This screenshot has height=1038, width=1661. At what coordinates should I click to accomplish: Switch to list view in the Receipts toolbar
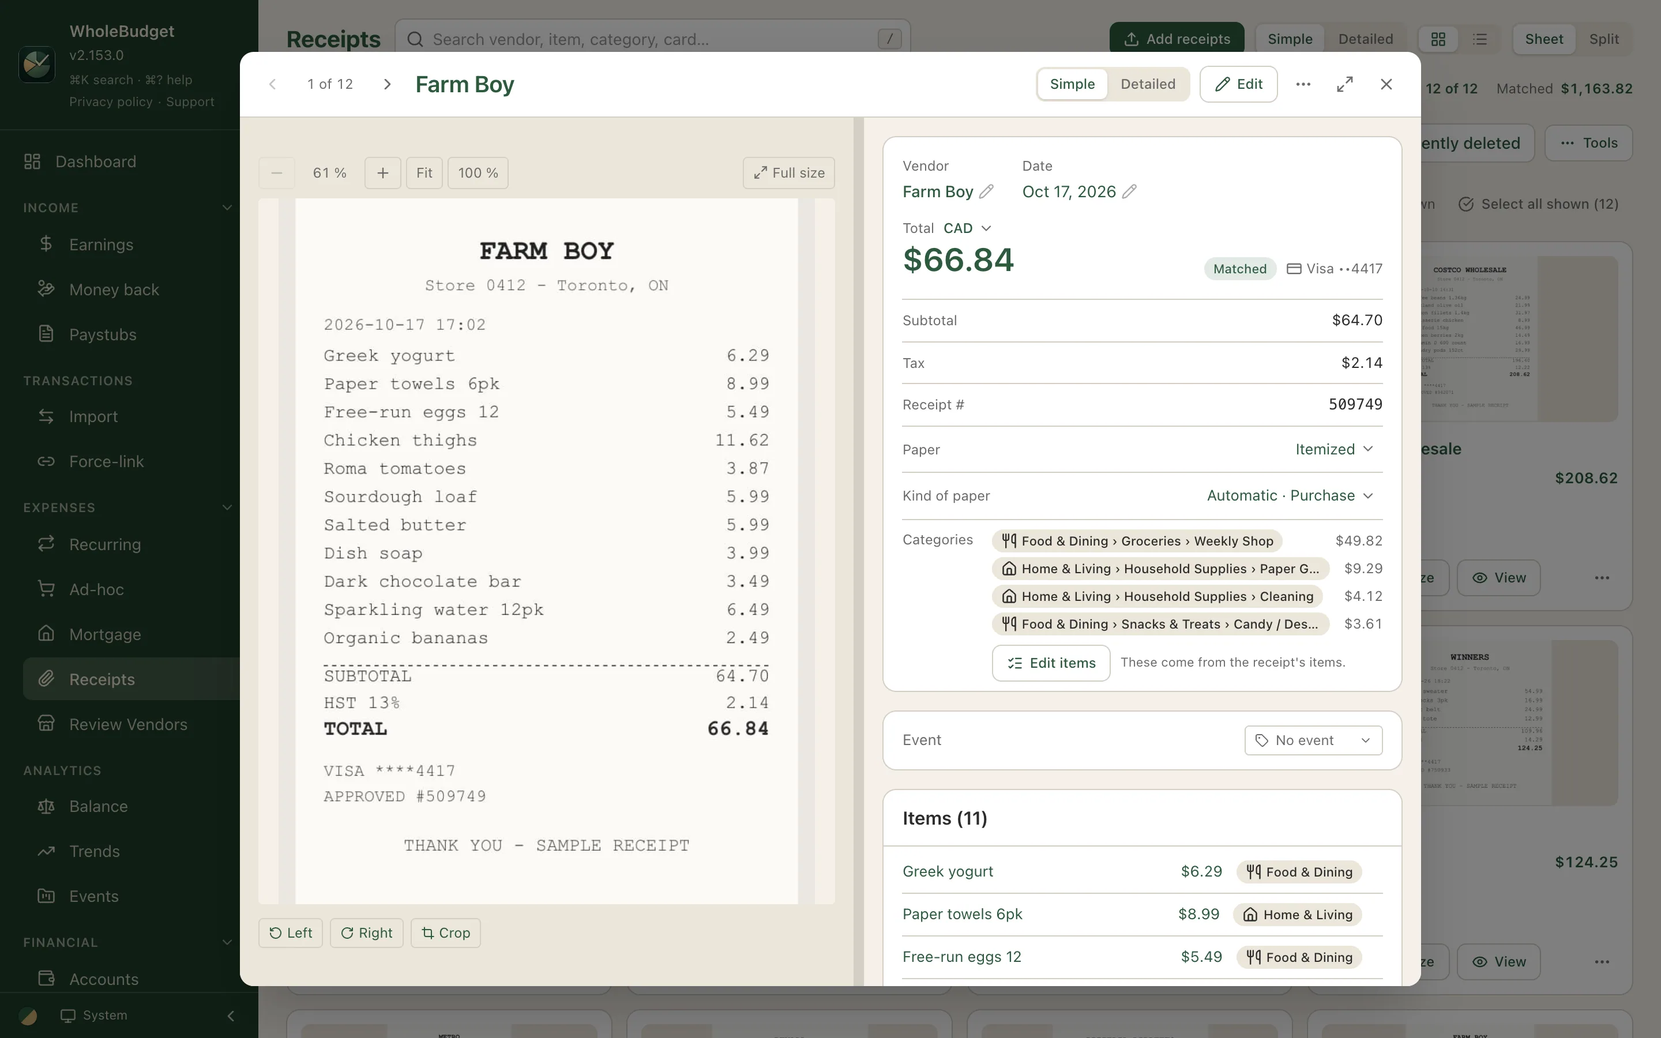[x=1480, y=39]
